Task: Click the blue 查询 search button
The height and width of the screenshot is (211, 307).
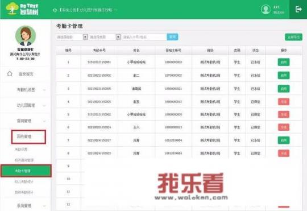Action: click(x=172, y=37)
